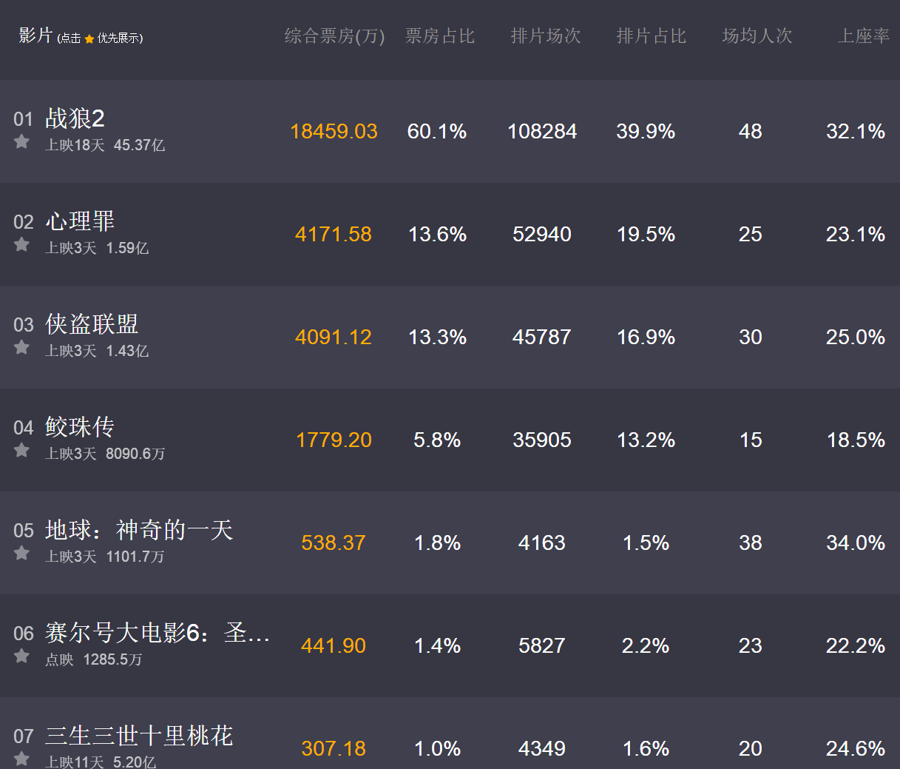Click the star icon under 地球：神奇的一天

(21, 554)
